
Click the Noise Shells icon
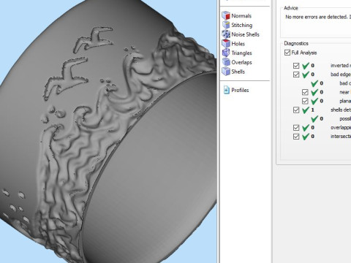226,34
